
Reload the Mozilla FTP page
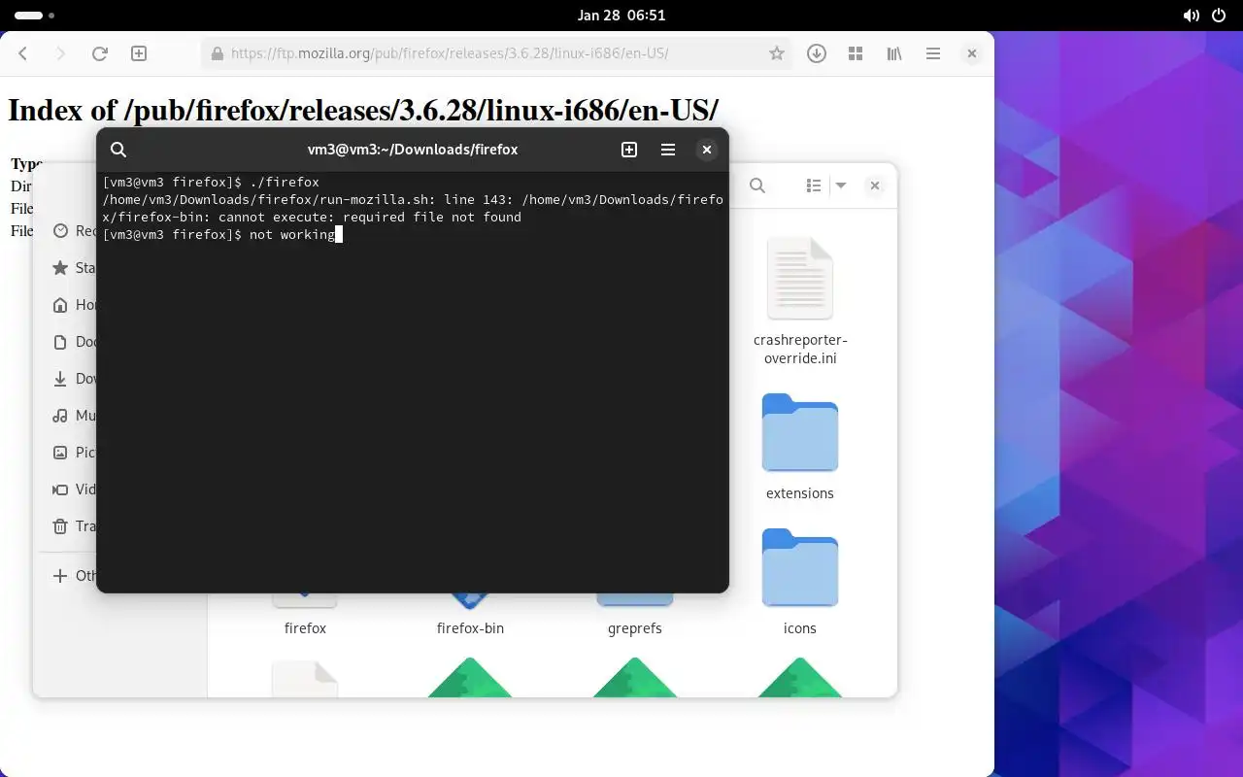point(99,54)
